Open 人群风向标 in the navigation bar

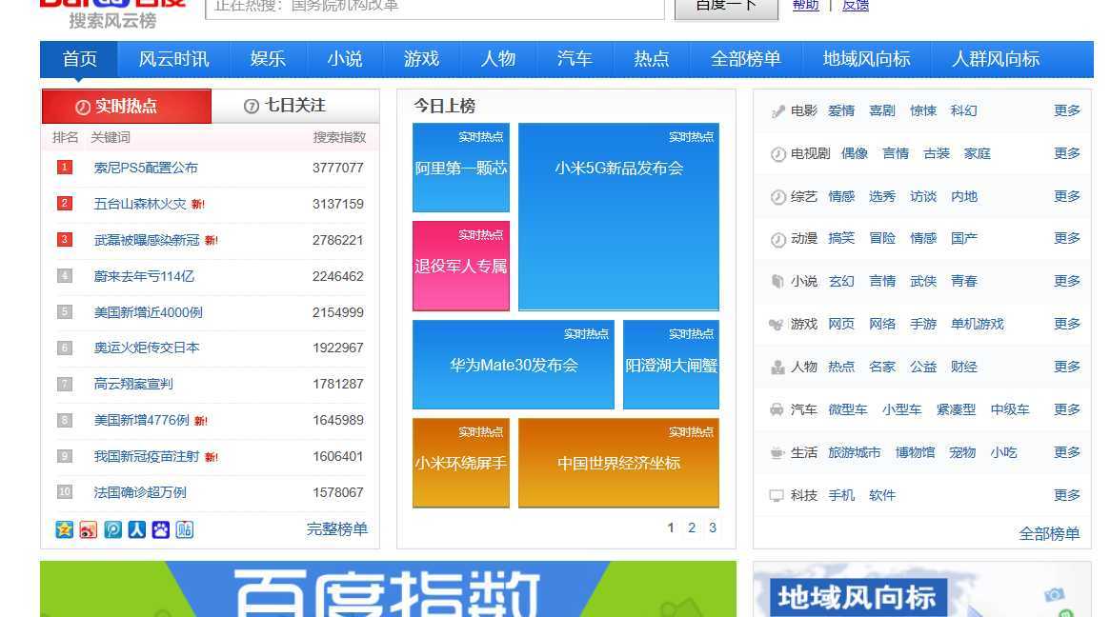(x=996, y=59)
